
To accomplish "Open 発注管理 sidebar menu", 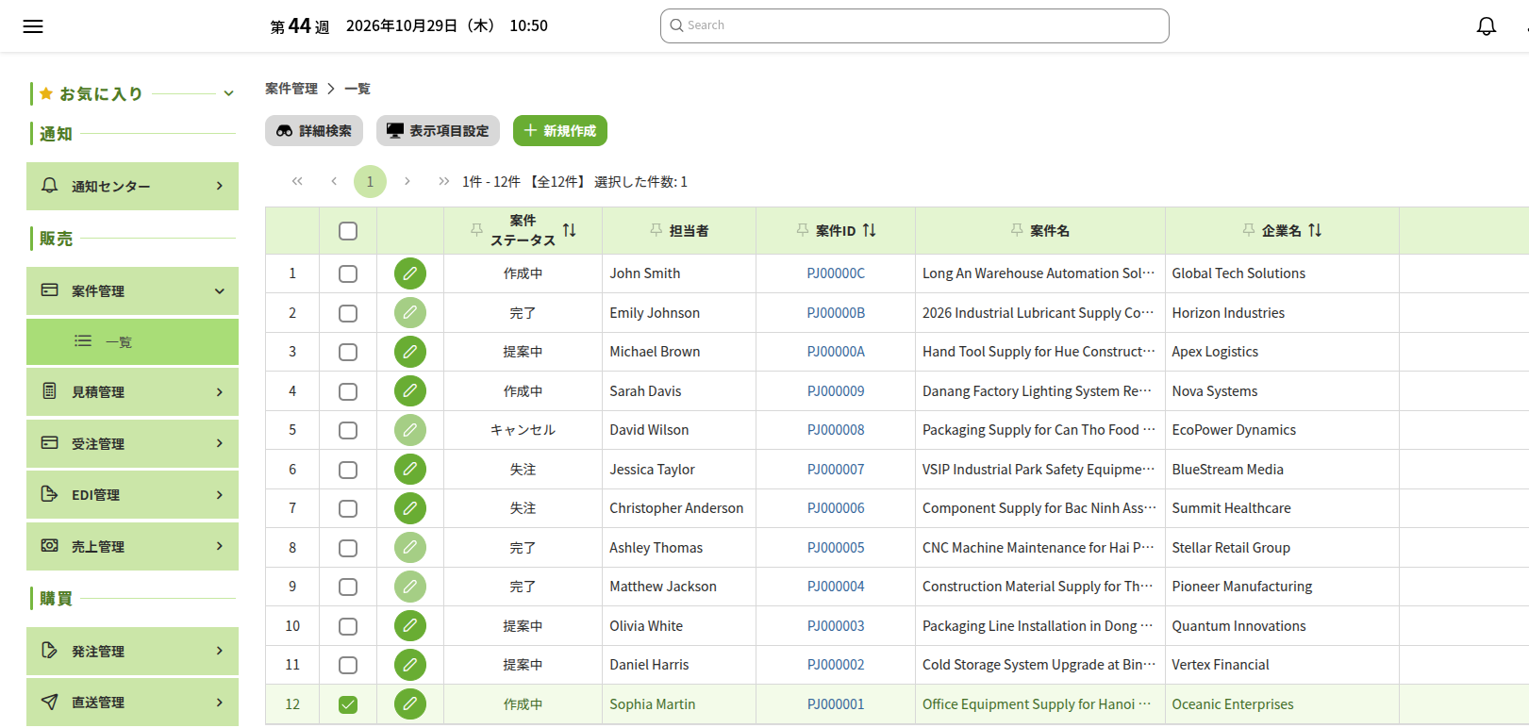I will coord(132,651).
